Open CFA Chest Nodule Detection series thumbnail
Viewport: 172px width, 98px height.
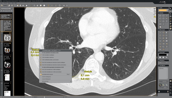pos(7,65)
